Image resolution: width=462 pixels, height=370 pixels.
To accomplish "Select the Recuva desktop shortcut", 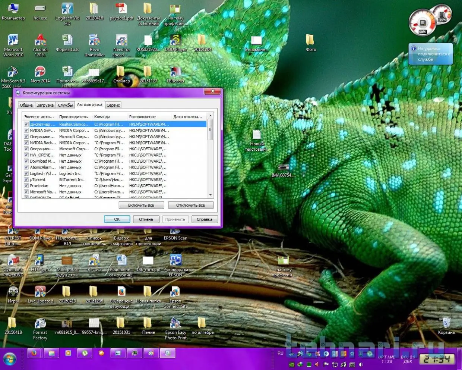I will click(x=94, y=261).
